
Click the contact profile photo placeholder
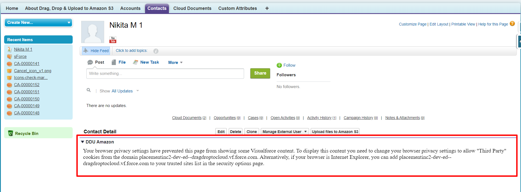[x=93, y=32]
